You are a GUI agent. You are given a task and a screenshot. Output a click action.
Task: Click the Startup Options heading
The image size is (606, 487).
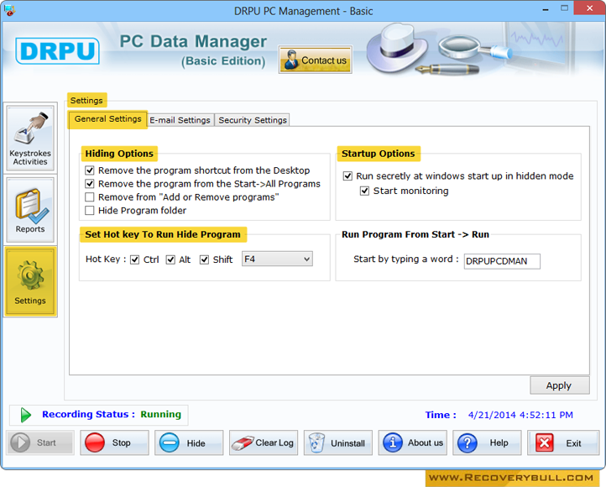tap(379, 154)
